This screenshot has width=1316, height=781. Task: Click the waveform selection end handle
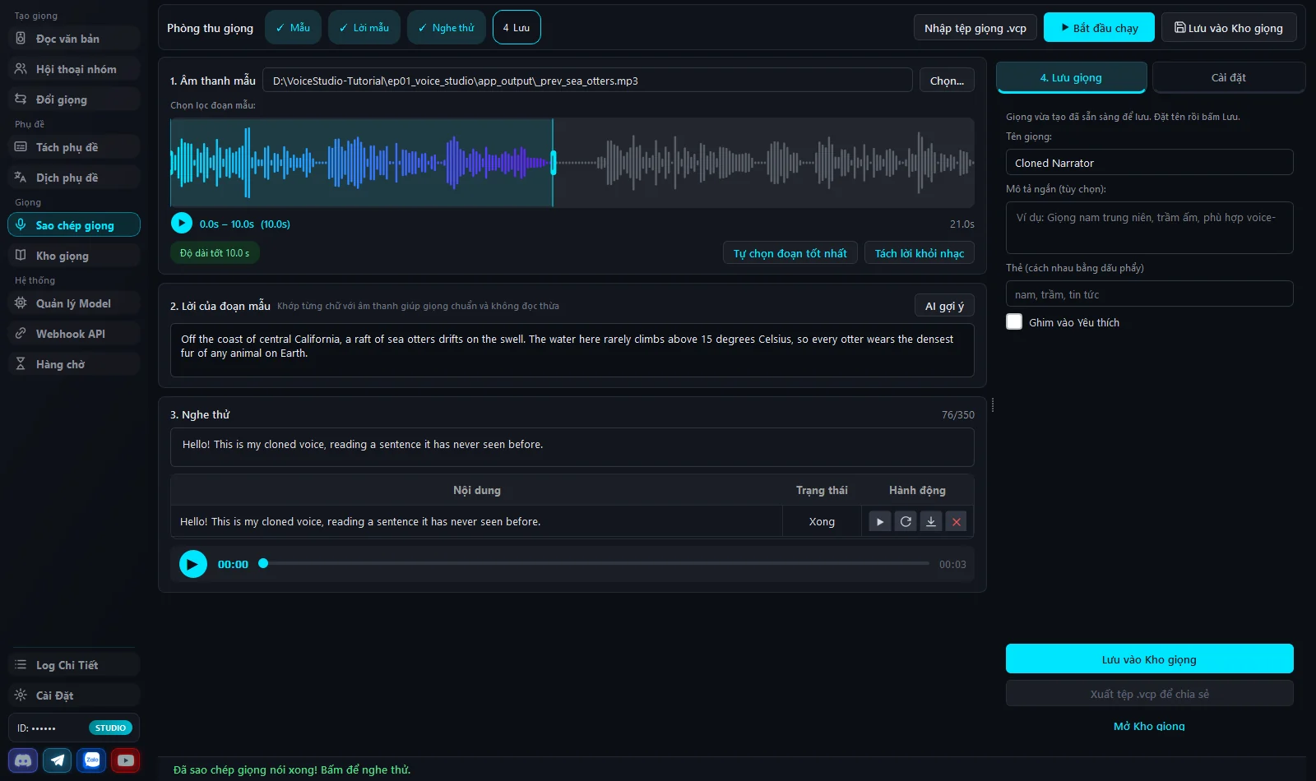coord(553,162)
